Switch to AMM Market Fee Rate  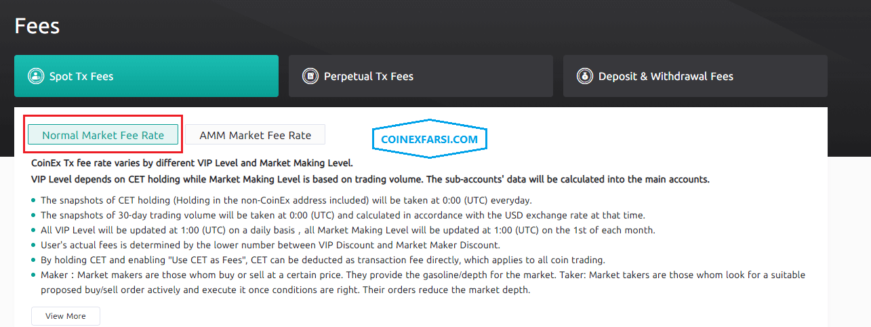coord(256,135)
